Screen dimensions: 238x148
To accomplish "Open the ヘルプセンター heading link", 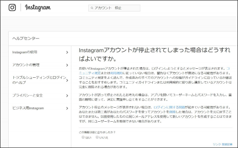I will click(x=26, y=38).
